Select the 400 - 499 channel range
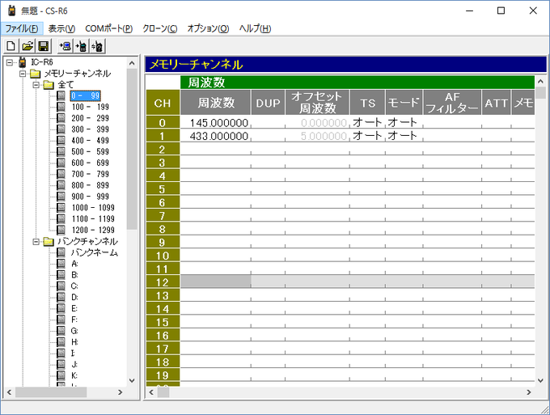 tap(91, 141)
